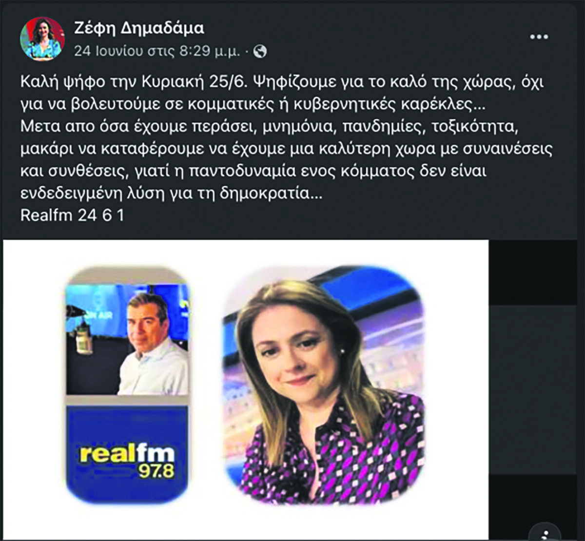Click the gray middle panel right of the photo
Image resolution: width=585 pixels, height=541 pixels.
[533, 390]
